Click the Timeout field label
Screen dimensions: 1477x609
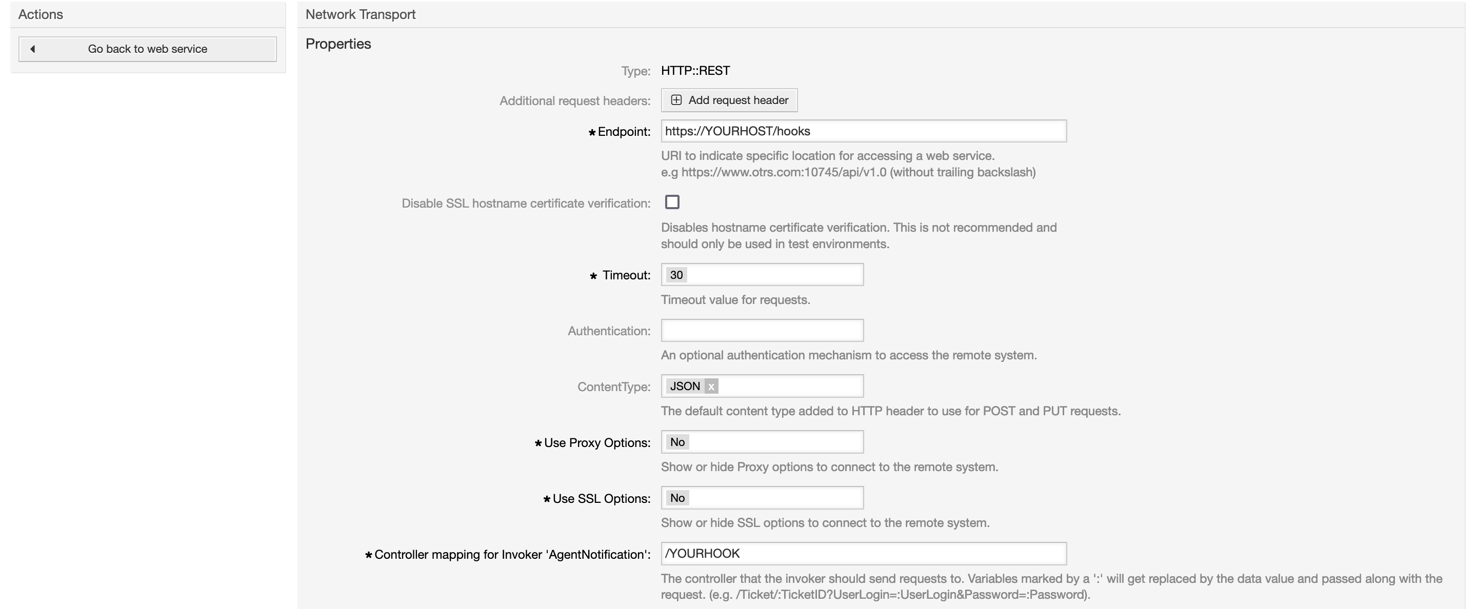click(x=626, y=276)
